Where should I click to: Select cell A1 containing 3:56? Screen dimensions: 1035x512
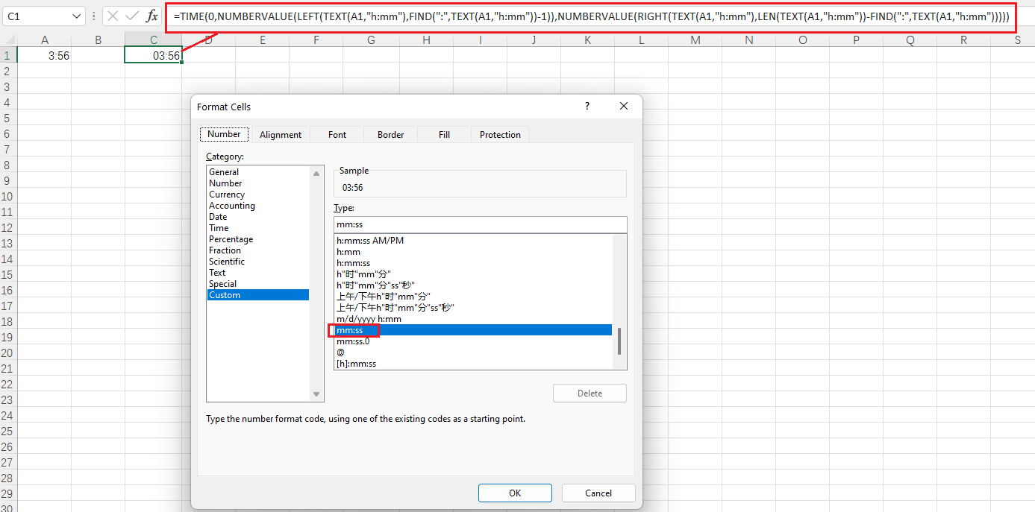coord(44,55)
